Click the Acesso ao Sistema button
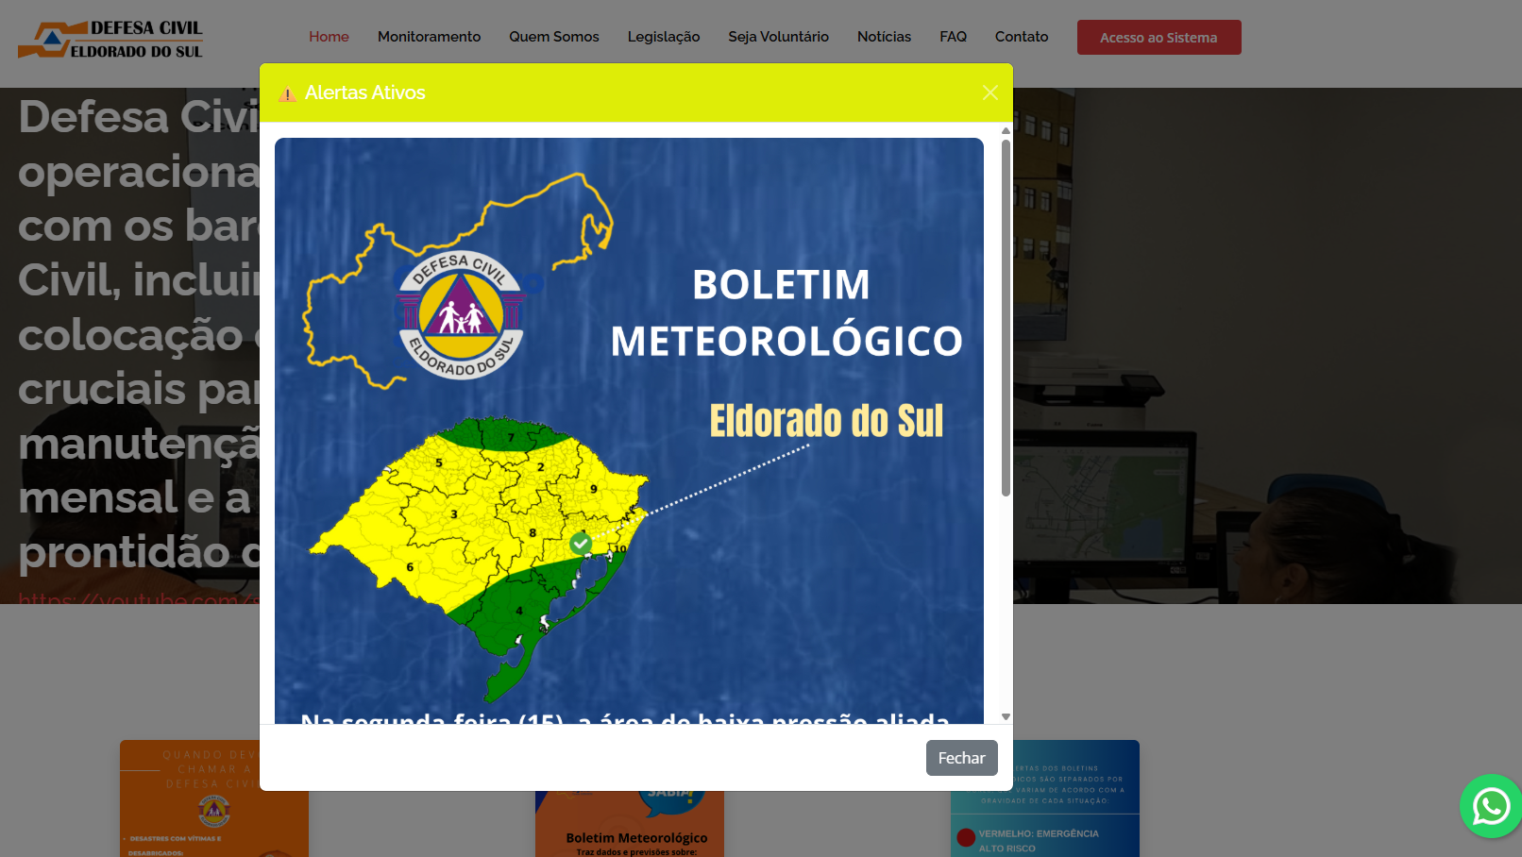The height and width of the screenshot is (857, 1522). (x=1158, y=37)
